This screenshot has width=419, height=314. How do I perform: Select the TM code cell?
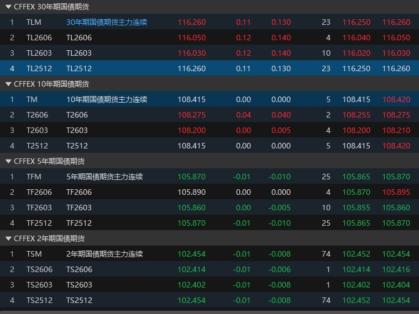coord(32,99)
